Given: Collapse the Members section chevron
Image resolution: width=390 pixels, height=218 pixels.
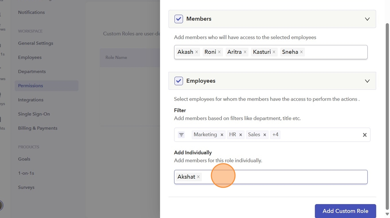Looking at the screenshot, I should (367, 19).
